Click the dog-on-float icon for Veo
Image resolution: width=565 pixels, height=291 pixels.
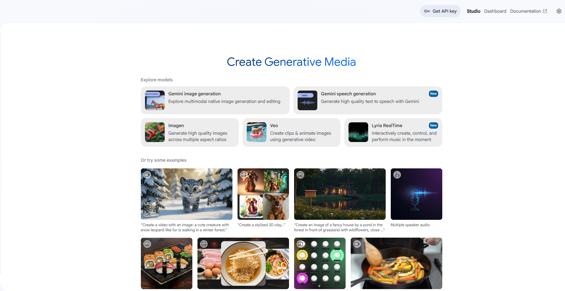(257, 132)
